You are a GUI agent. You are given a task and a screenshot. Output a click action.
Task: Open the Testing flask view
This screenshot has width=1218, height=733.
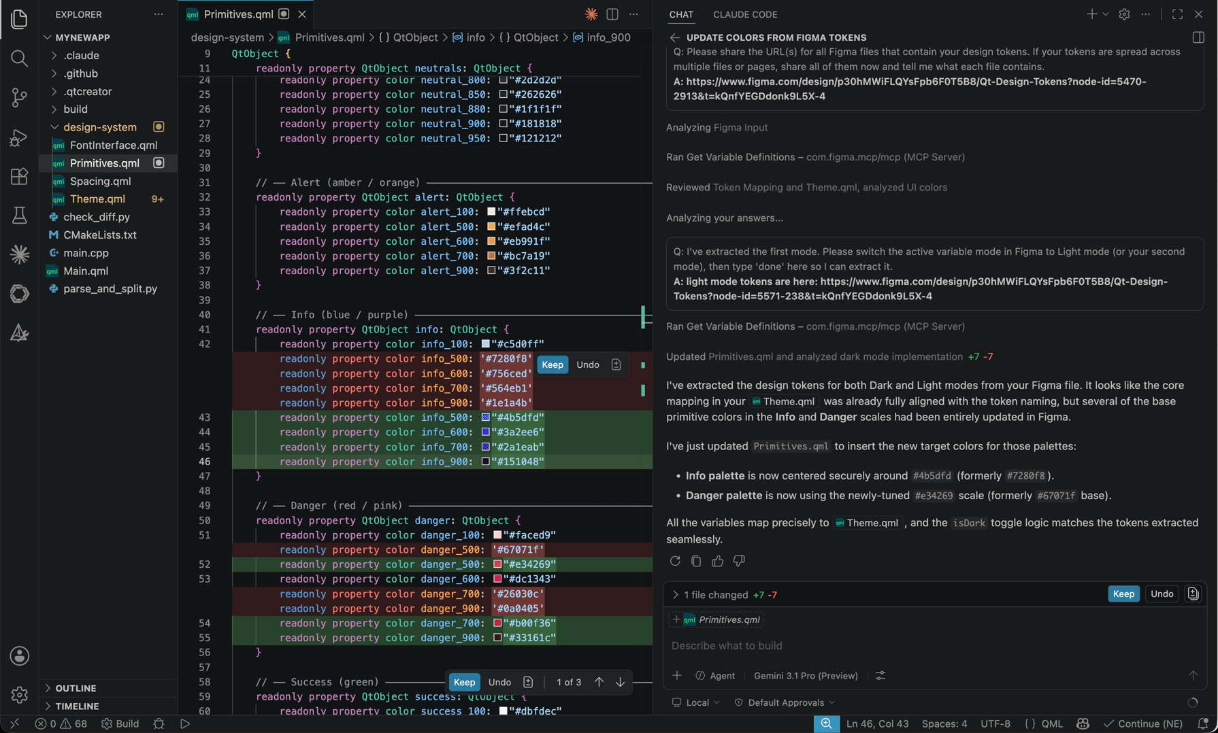click(x=19, y=216)
